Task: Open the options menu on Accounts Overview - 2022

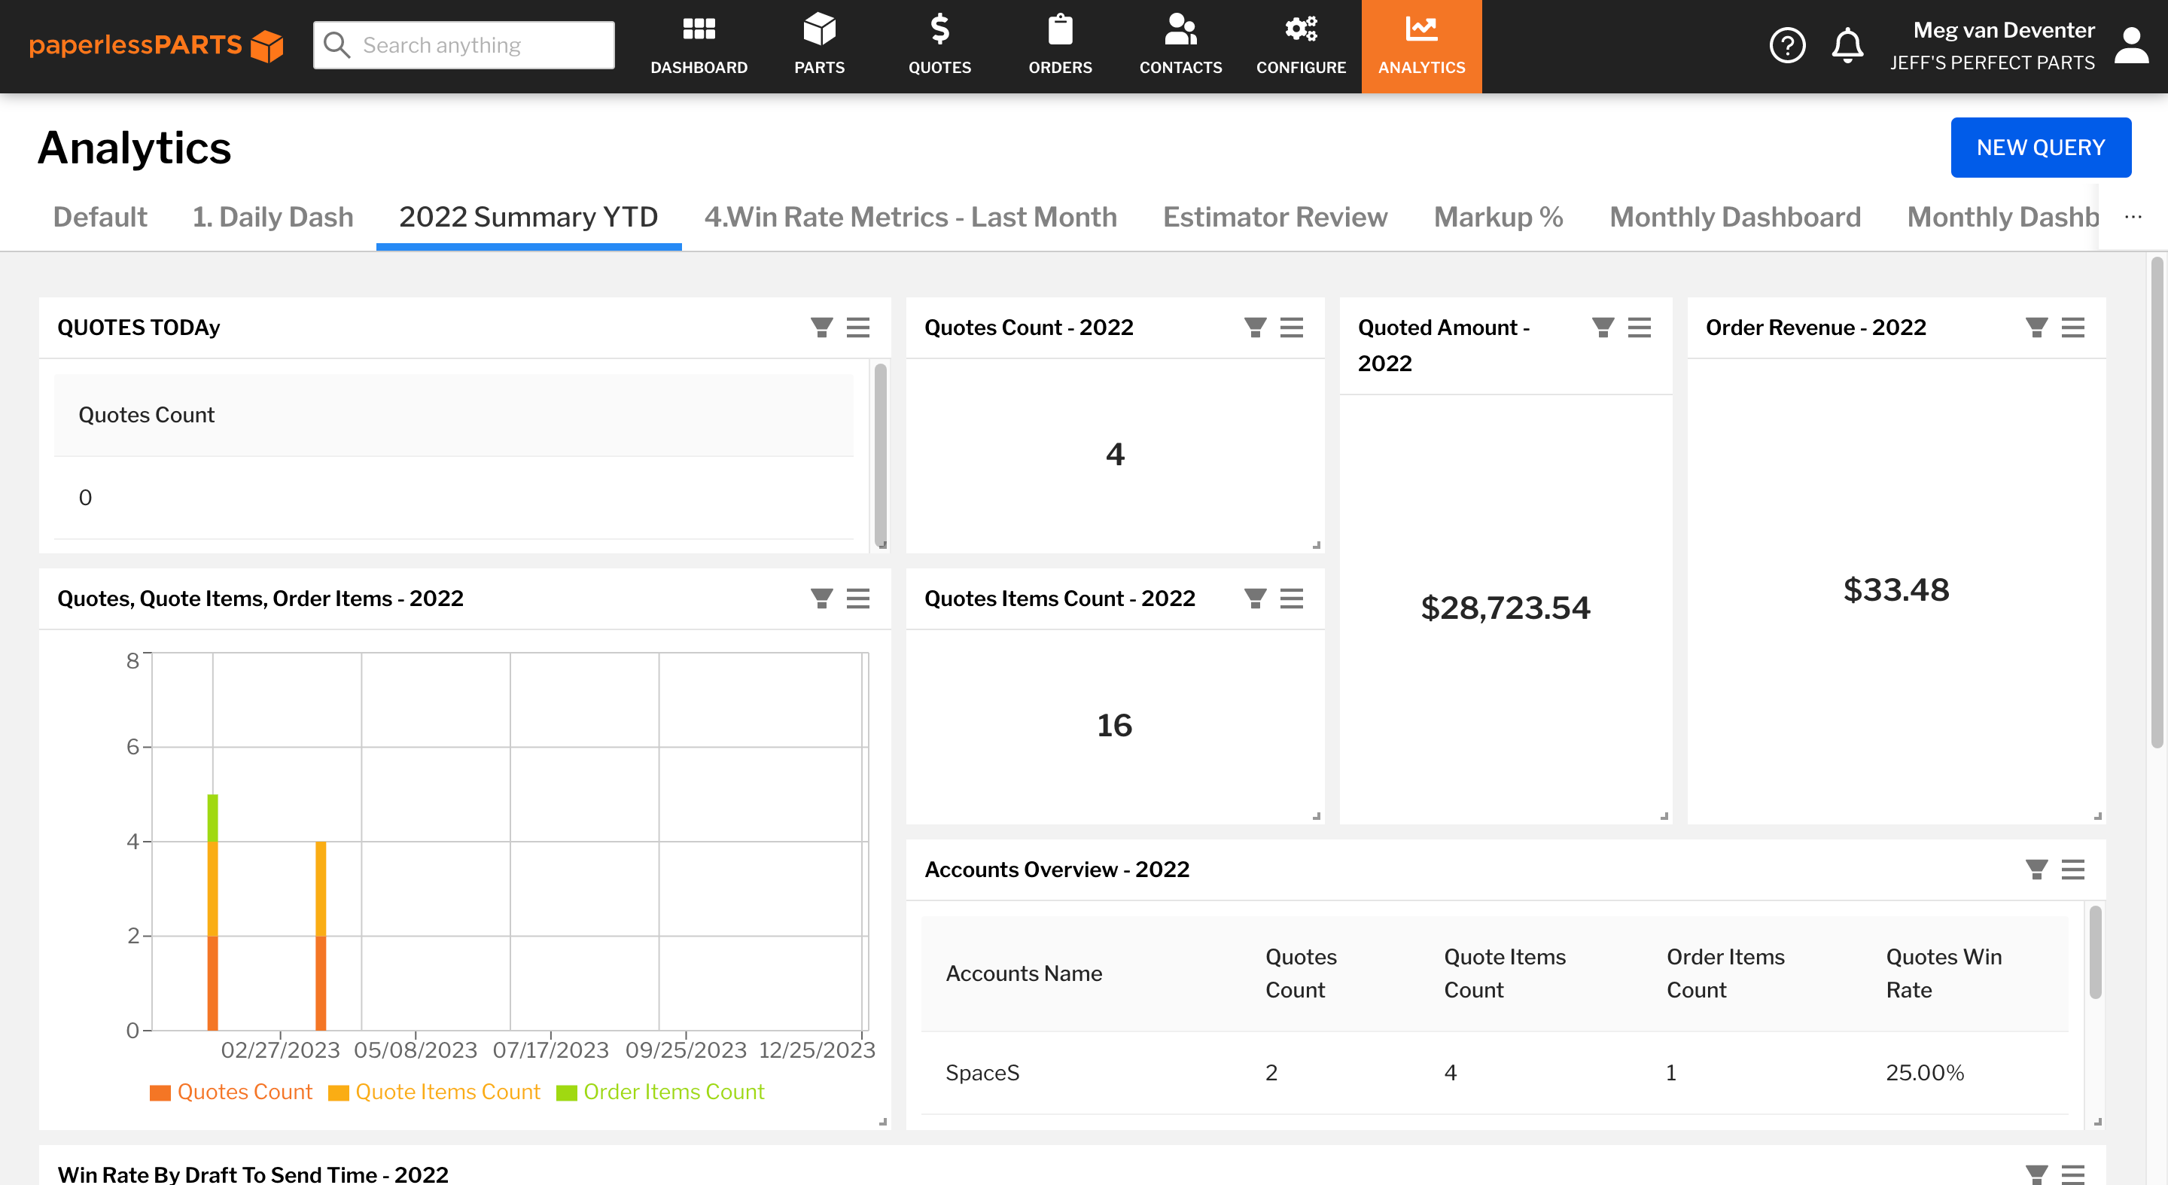Action: tap(2074, 870)
